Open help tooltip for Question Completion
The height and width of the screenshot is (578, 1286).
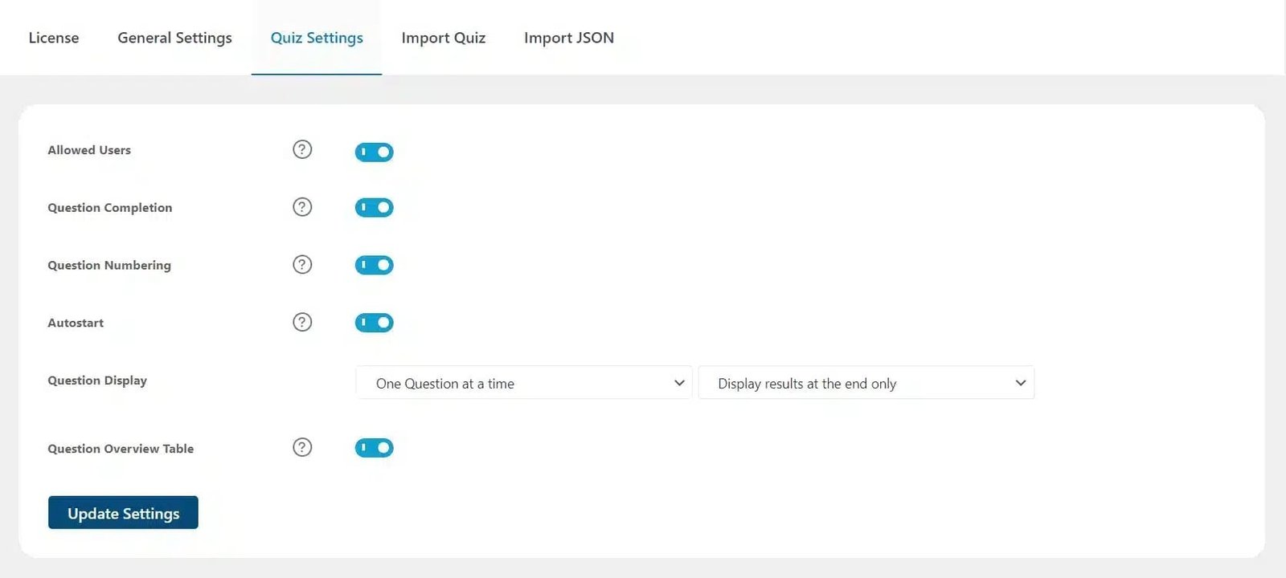[x=302, y=207]
